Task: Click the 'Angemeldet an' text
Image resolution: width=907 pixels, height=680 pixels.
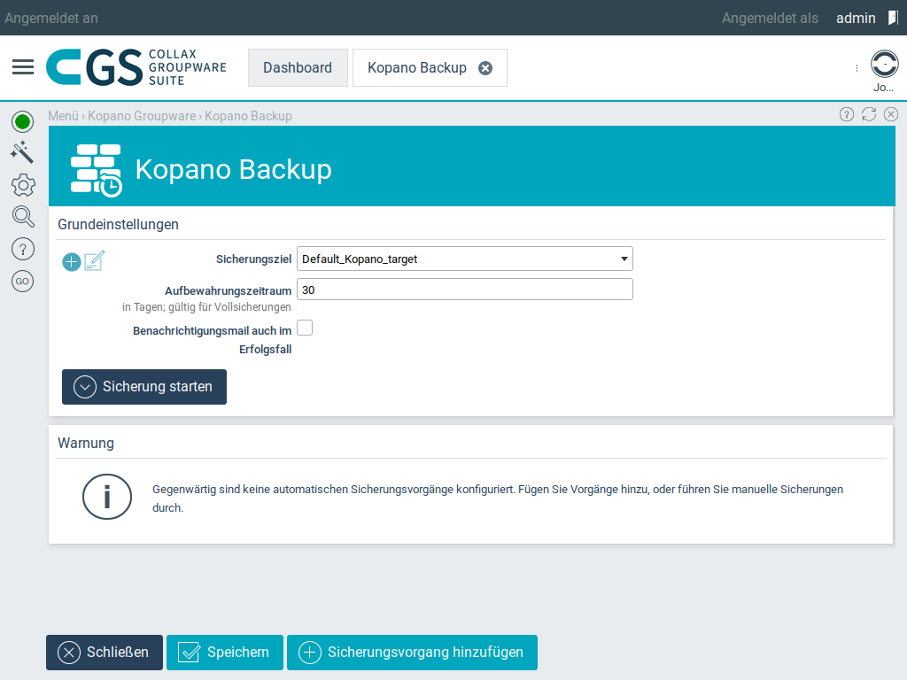Action: pos(51,18)
